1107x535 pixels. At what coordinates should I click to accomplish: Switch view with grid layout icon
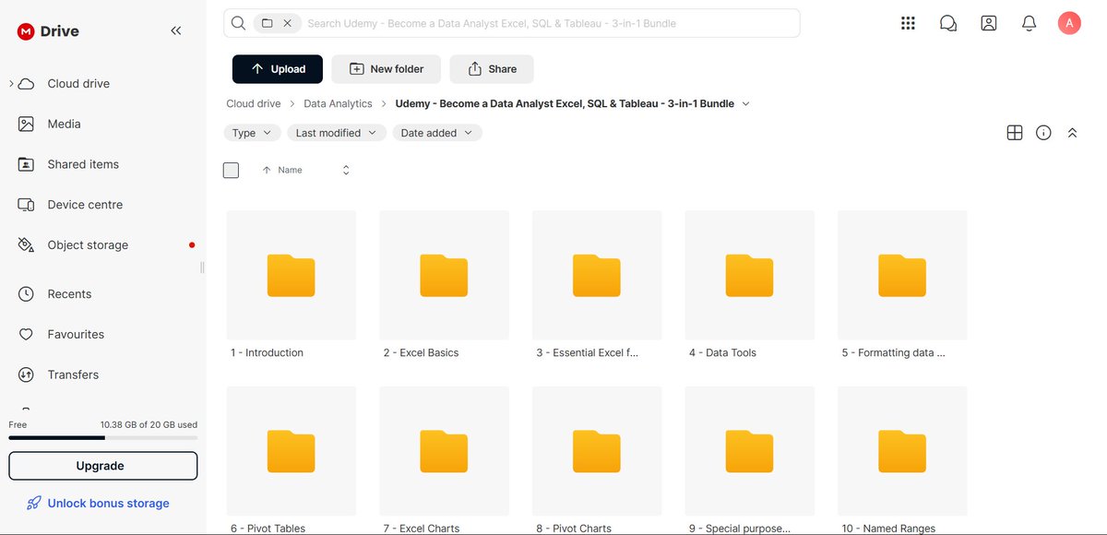(1015, 133)
